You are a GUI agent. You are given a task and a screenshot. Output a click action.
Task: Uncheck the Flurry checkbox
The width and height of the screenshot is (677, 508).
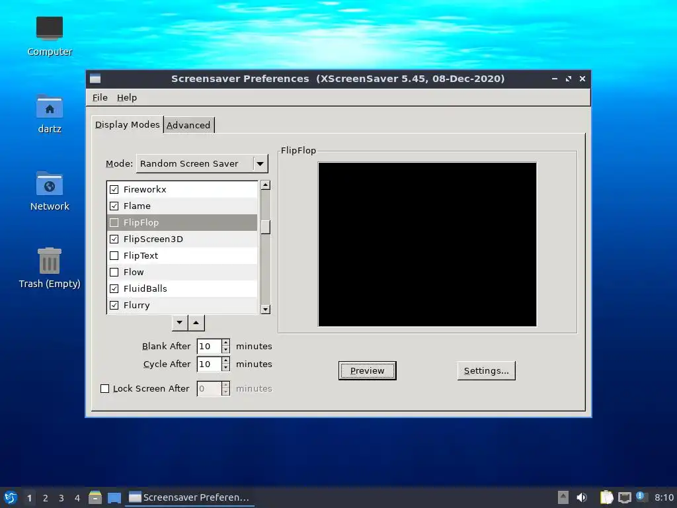114,306
